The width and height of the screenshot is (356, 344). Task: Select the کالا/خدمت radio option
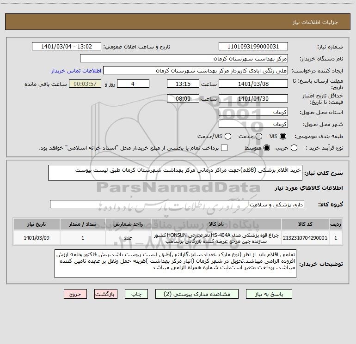pos(228,136)
